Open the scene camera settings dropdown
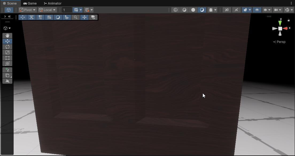This screenshot has height=156, width=295. [x=278, y=10]
